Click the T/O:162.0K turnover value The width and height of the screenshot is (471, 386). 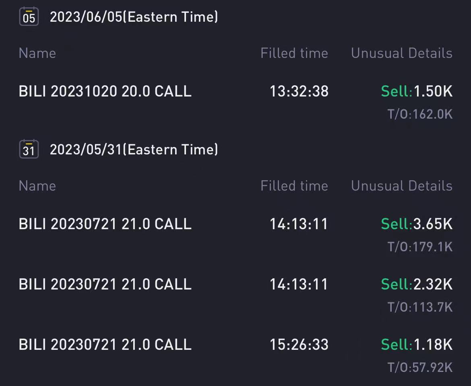tap(420, 114)
